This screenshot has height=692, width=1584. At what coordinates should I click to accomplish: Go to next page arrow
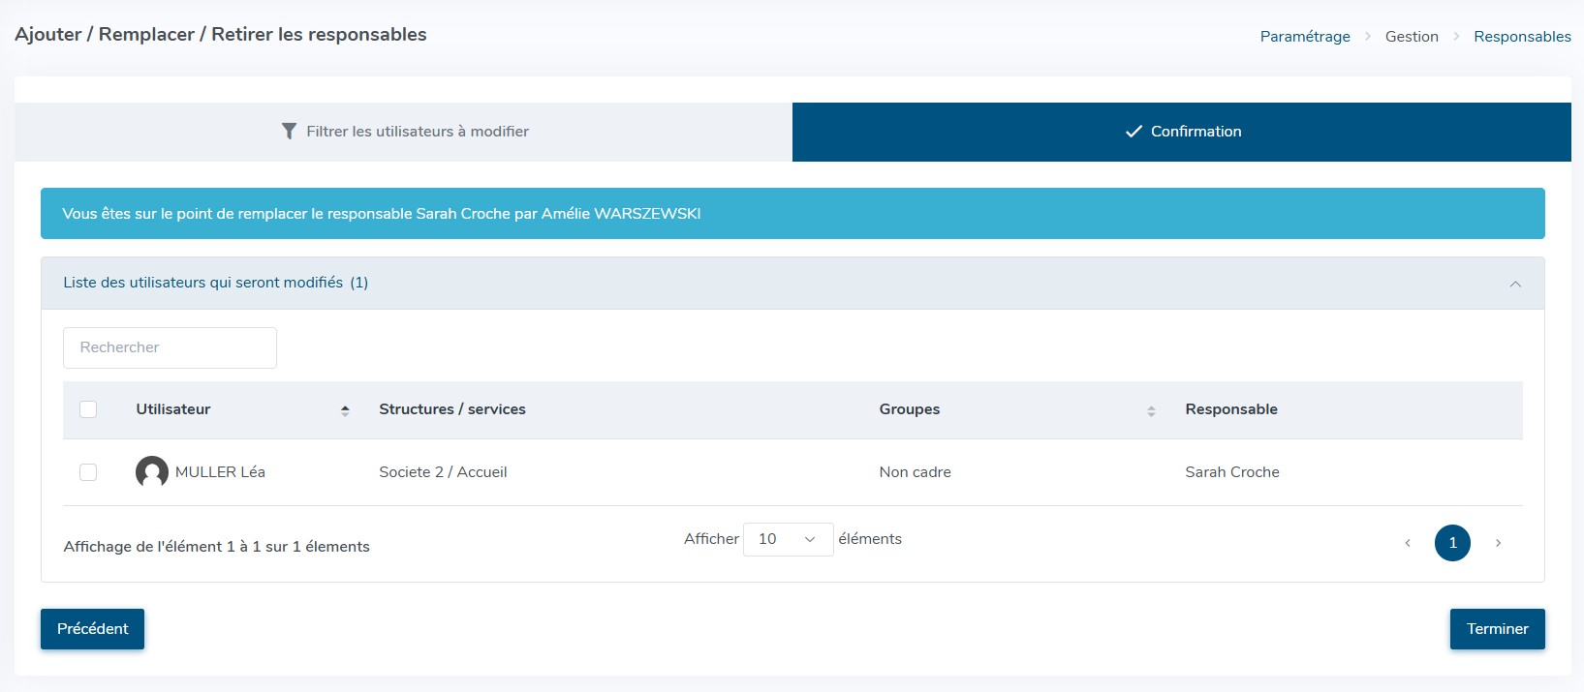tap(1498, 543)
